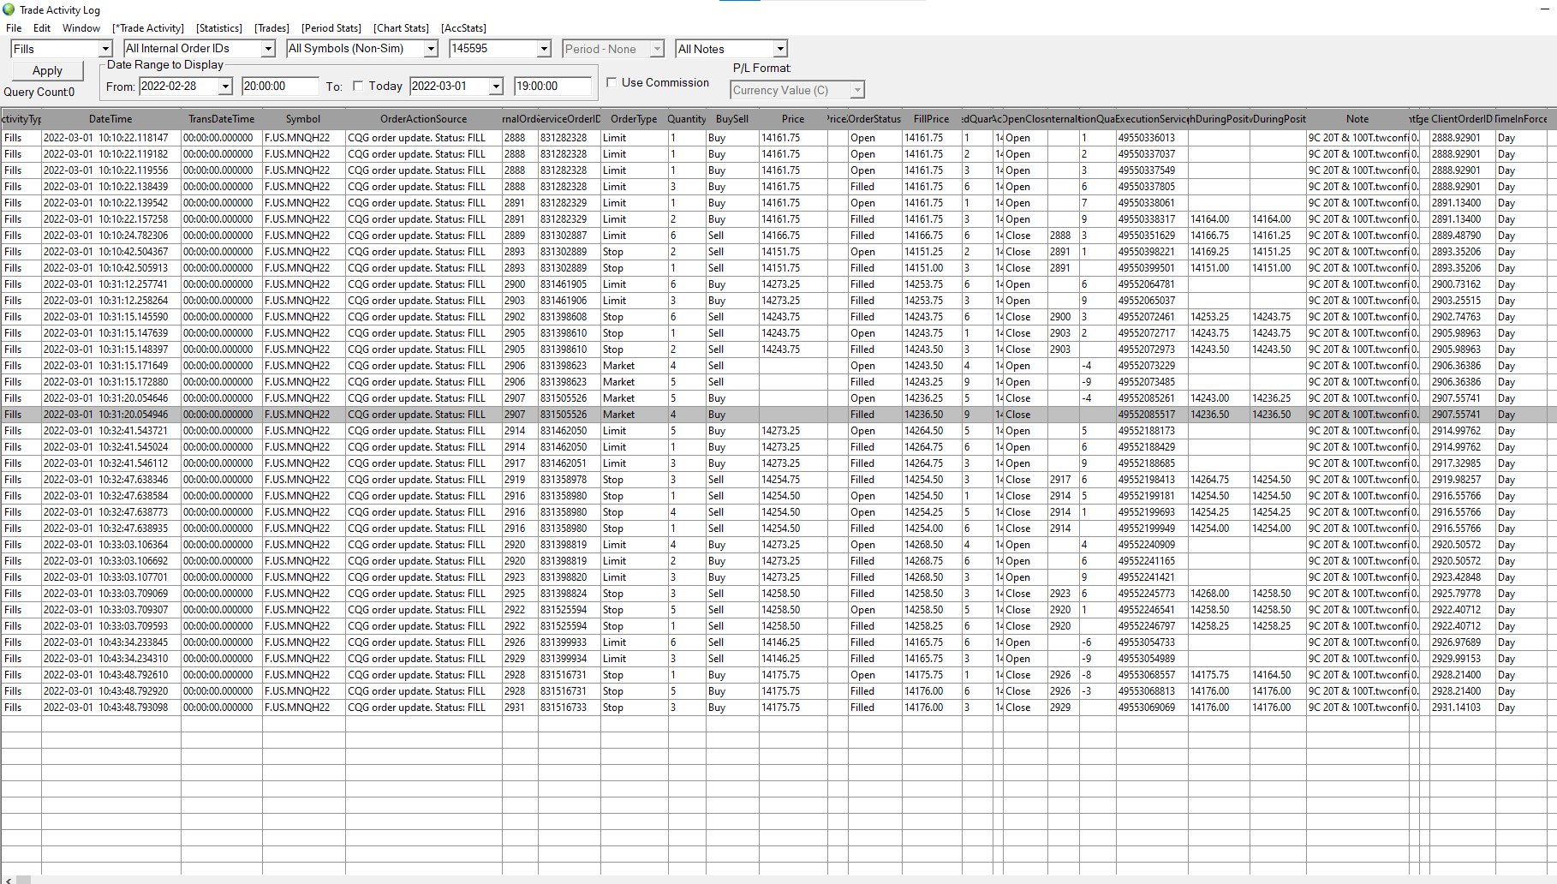Sort by the DateTime column header
This screenshot has height=884, width=1557.
click(110, 119)
